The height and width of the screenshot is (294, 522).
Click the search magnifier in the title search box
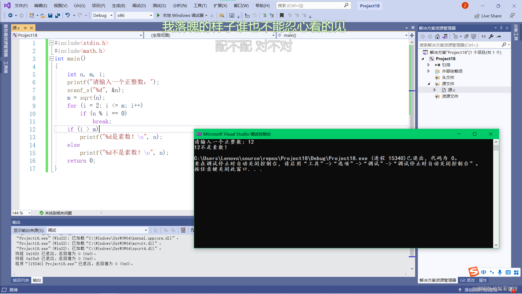[346, 5]
